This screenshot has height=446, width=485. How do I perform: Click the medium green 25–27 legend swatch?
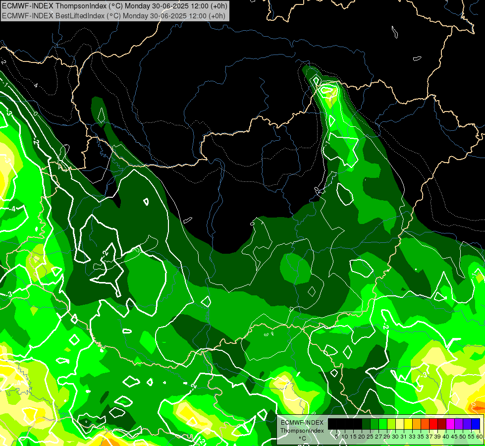click(x=374, y=424)
